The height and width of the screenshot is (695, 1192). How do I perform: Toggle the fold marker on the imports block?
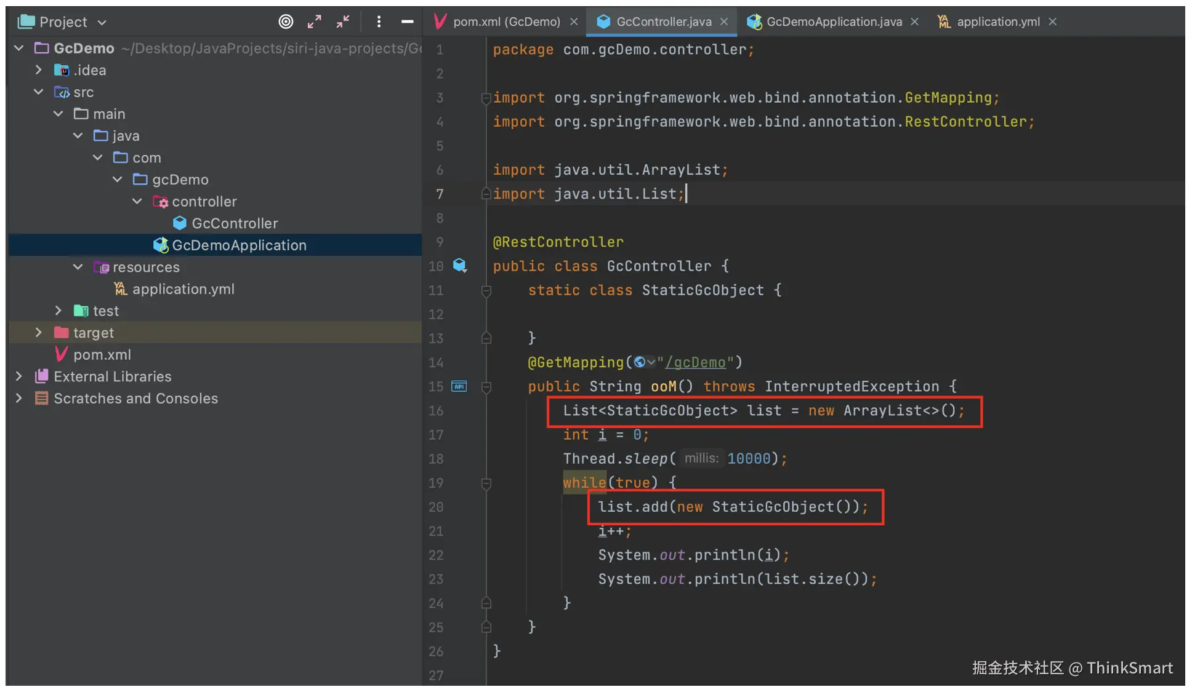(x=486, y=98)
